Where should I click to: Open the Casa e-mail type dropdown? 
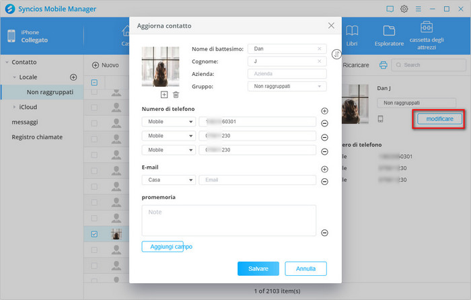coord(168,180)
